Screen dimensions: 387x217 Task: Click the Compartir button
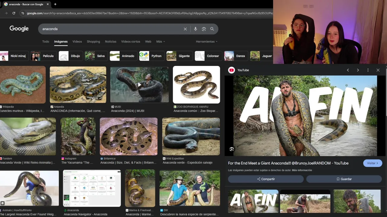(x=266, y=179)
